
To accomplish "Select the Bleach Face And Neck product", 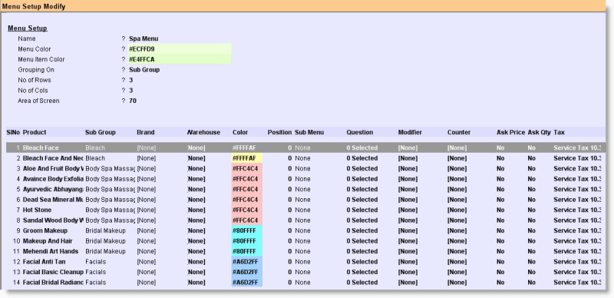I will 53,158.
